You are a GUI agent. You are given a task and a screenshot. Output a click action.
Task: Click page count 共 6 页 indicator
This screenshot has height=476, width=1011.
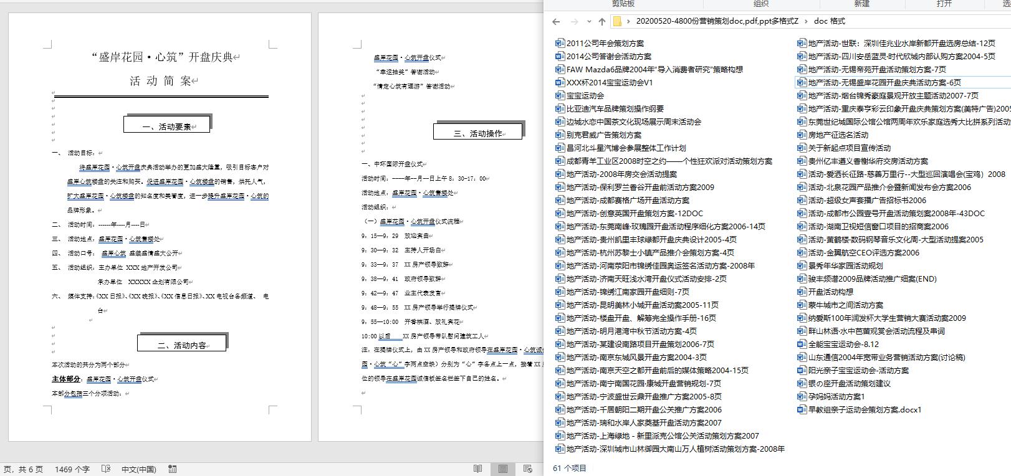pyautogui.click(x=29, y=469)
